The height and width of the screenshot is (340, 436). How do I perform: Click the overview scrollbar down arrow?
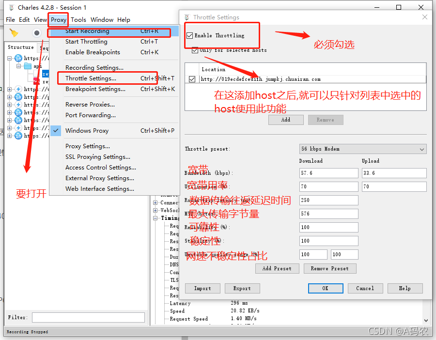coord(426,321)
